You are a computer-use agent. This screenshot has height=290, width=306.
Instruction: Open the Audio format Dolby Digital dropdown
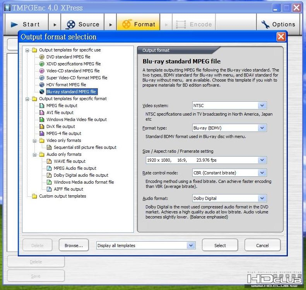(x=262, y=198)
